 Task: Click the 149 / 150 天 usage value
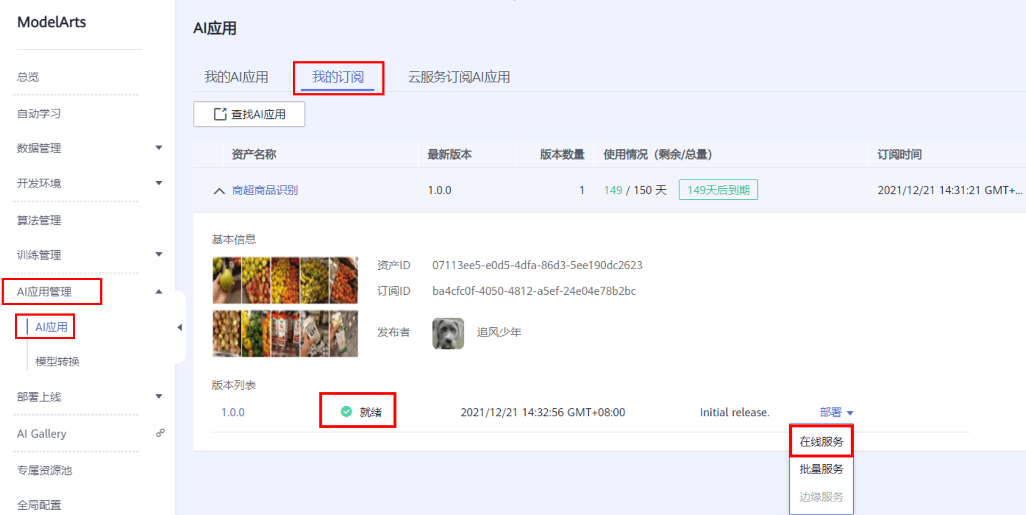point(635,190)
